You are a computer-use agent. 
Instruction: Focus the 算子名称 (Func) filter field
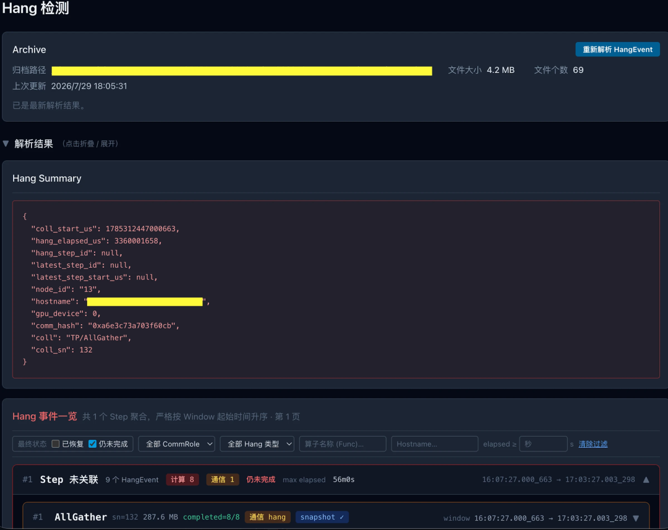tap(343, 444)
